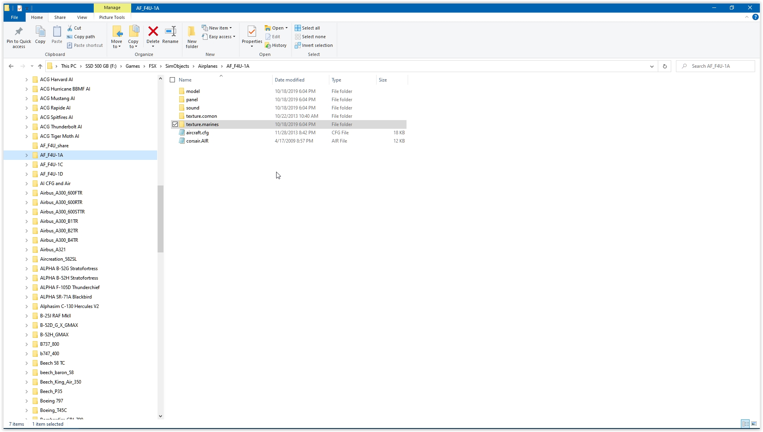Click the Up arrow navigation button
The image size is (763, 432).
coord(40,66)
